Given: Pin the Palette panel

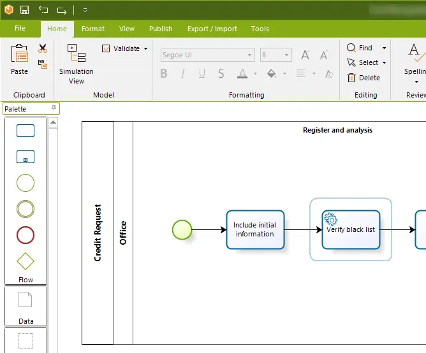Looking at the screenshot, I should [54, 108].
